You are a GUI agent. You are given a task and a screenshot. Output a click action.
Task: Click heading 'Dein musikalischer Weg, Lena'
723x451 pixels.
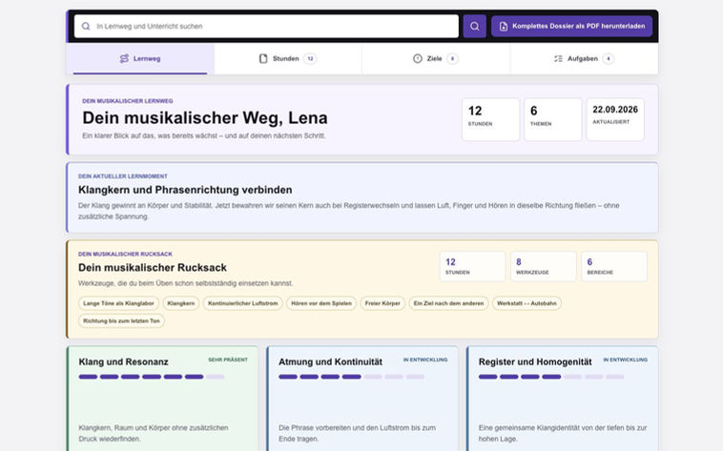point(205,118)
